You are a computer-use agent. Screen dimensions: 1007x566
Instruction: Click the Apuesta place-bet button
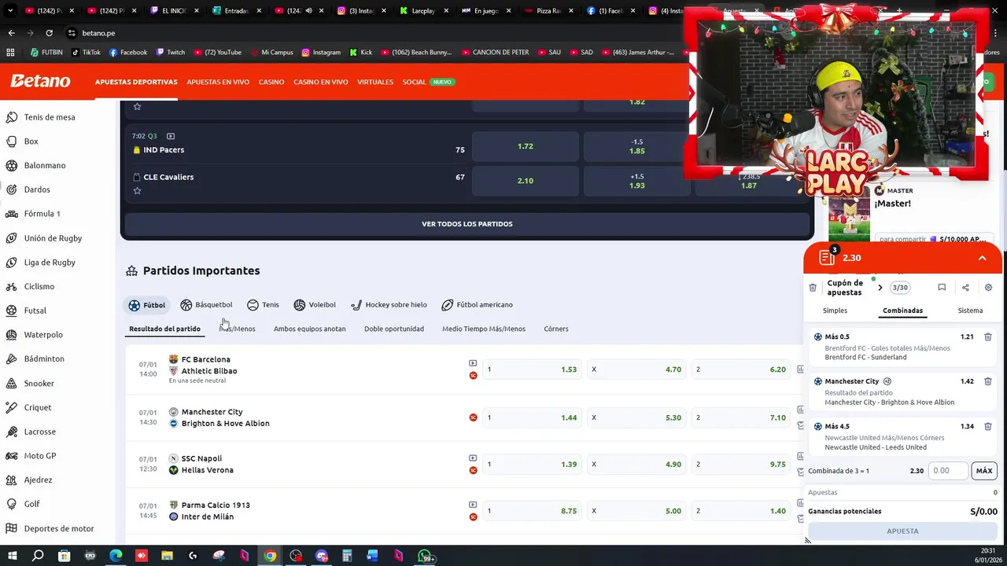(x=902, y=531)
